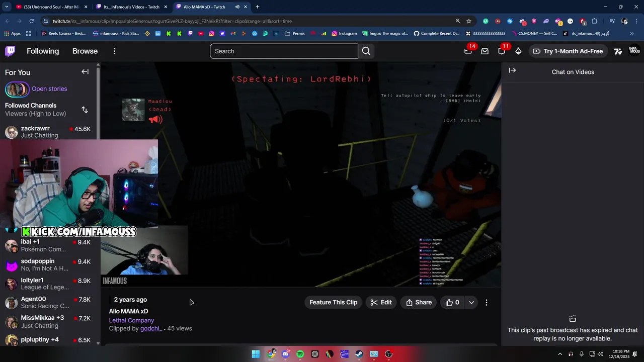The height and width of the screenshot is (362, 644).
Task: Open loltyler1 channel
Action: 49,284
